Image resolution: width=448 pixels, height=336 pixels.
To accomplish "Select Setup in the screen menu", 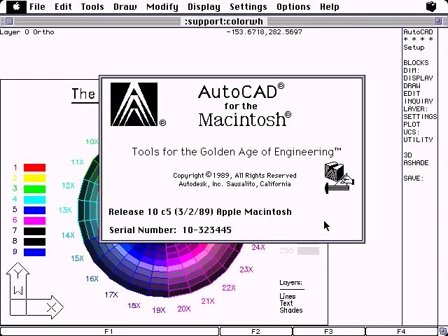I will pyautogui.click(x=414, y=48).
